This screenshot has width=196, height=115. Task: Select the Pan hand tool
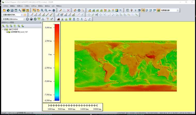tap(38, 10)
